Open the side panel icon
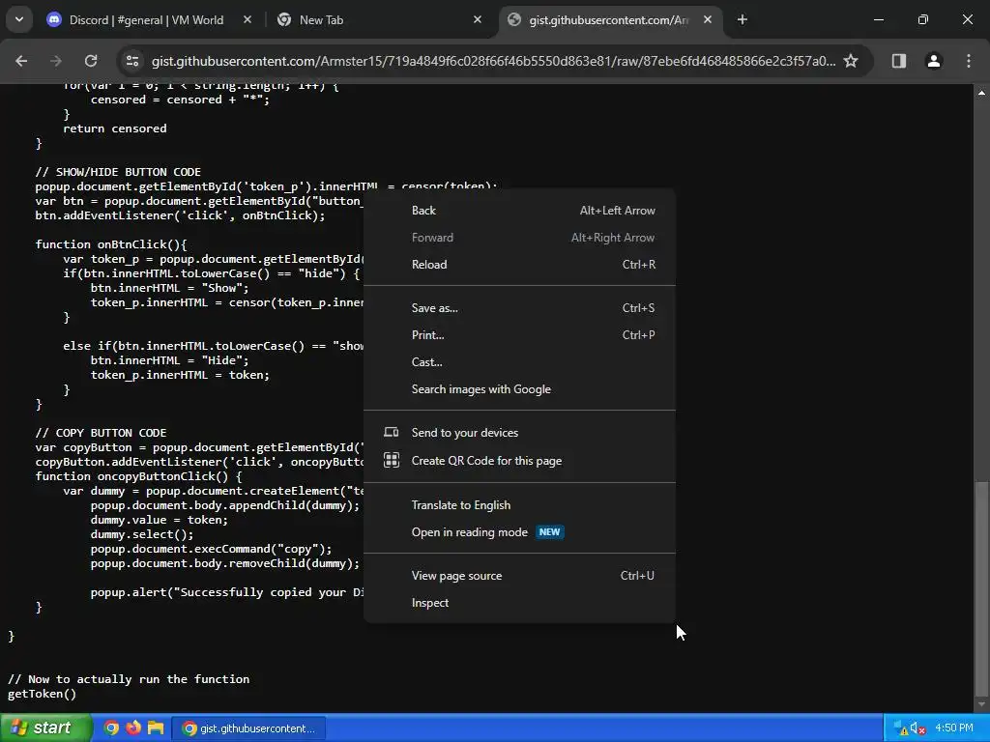Screen dimensions: 990x742 pos(899,61)
